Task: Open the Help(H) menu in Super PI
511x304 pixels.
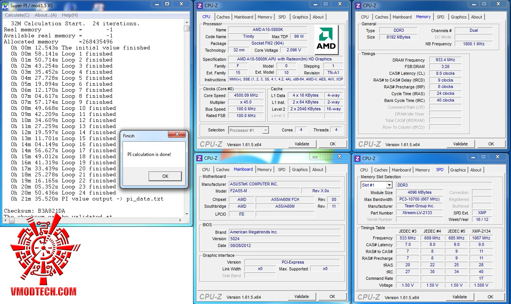Action: (70, 15)
